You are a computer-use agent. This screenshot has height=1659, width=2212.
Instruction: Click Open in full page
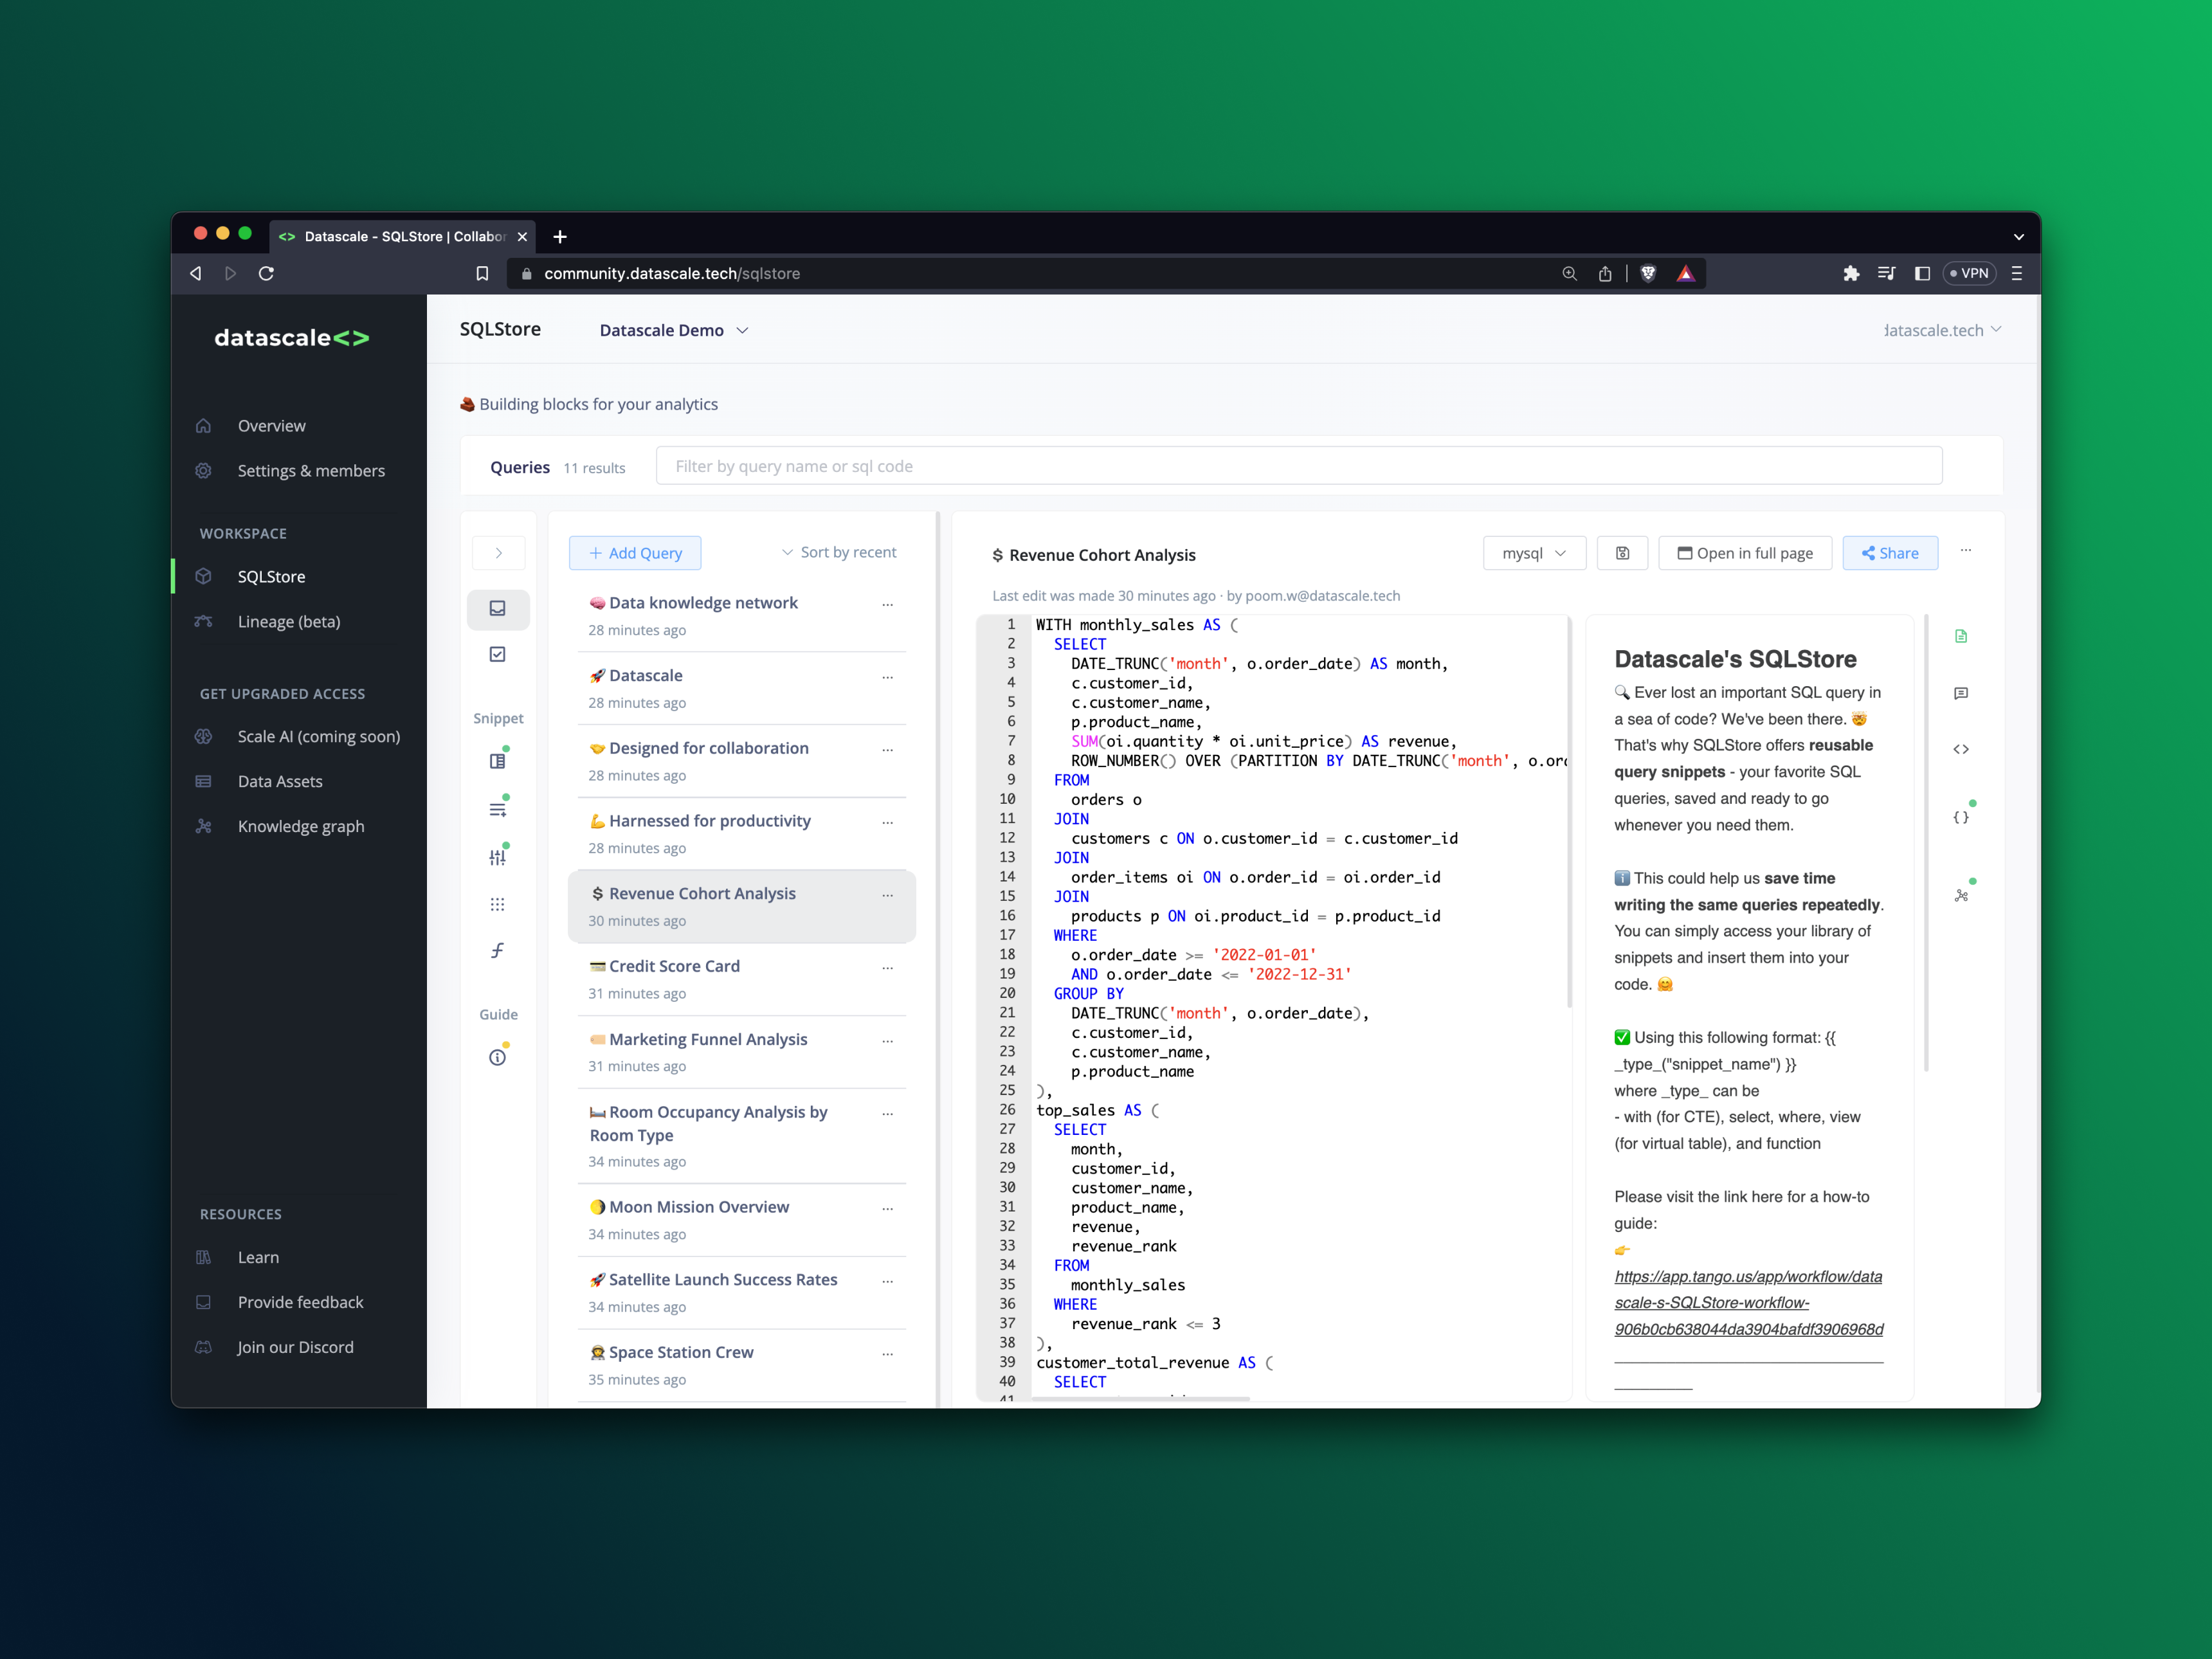pyautogui.click(x=1745, y=553)
